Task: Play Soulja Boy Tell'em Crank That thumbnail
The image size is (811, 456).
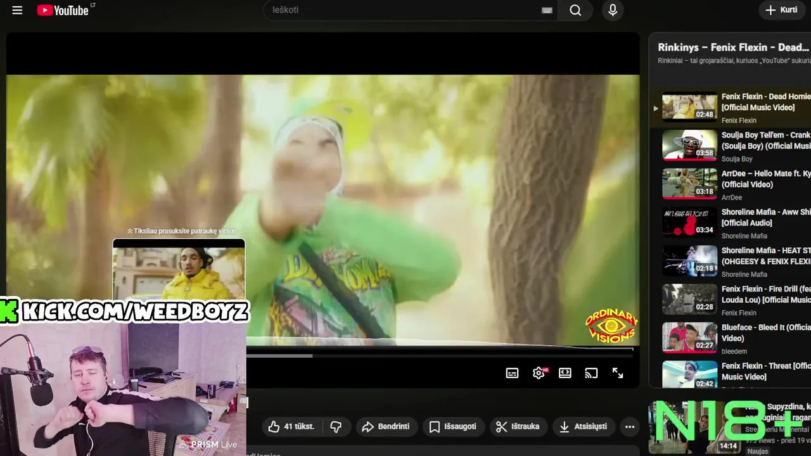Action: click(689, 145)
